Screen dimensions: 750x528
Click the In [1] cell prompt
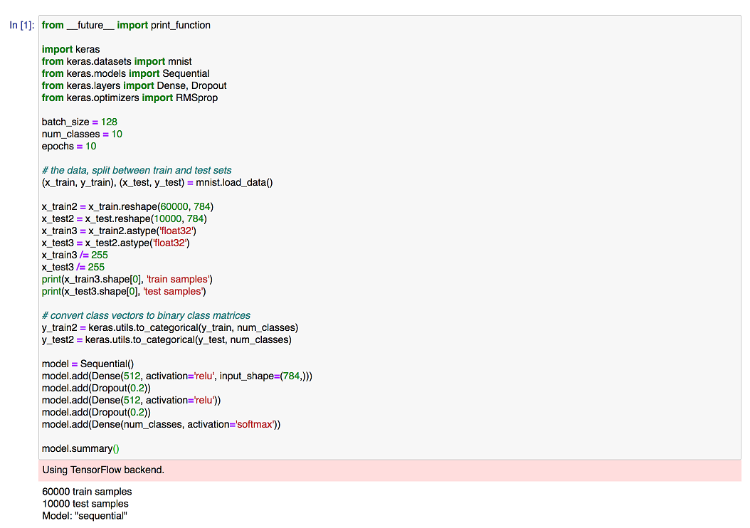point(21,26)
